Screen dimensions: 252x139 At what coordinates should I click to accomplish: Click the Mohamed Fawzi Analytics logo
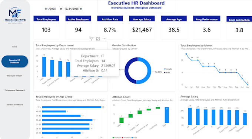click(15, 15)
